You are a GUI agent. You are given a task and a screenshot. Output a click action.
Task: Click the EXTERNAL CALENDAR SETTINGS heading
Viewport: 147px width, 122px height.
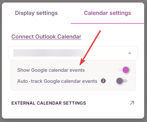pos(49,103)
